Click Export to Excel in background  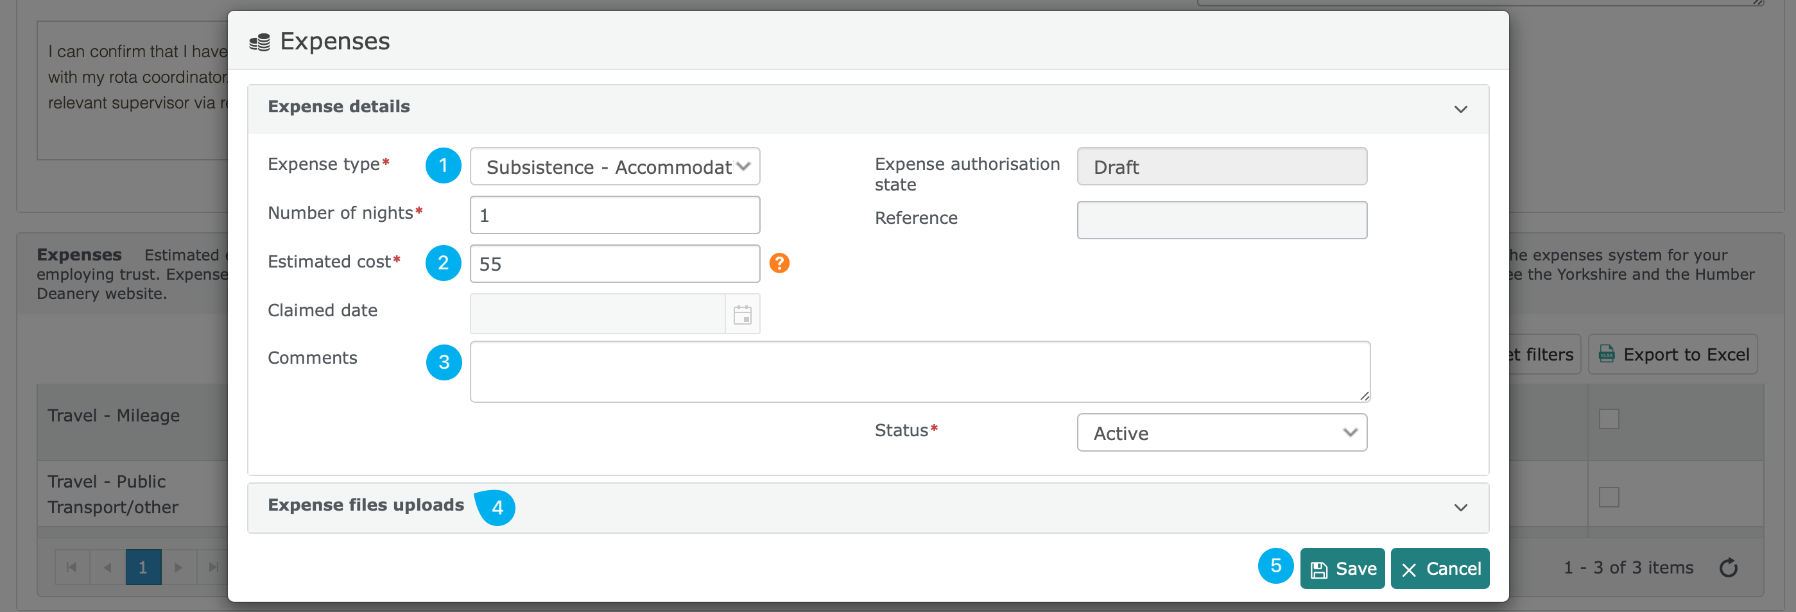tap(1672, 354)
